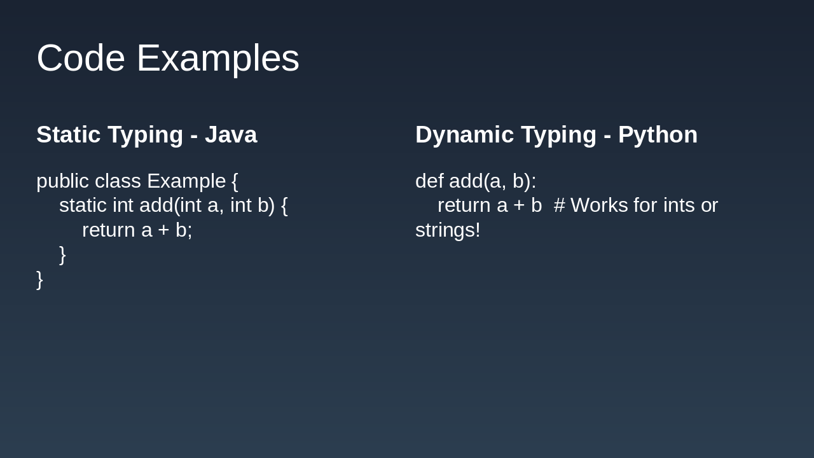Click the "public" keyword in Java code
The height and width of the screenshot is (458, 814).
point(62,181)
